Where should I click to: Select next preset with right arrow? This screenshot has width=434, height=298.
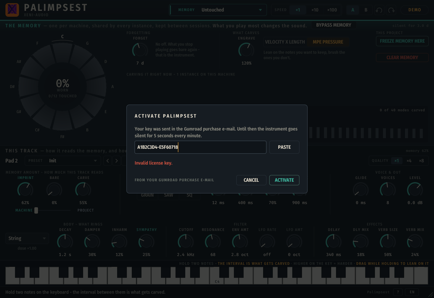tap(117, 161)
